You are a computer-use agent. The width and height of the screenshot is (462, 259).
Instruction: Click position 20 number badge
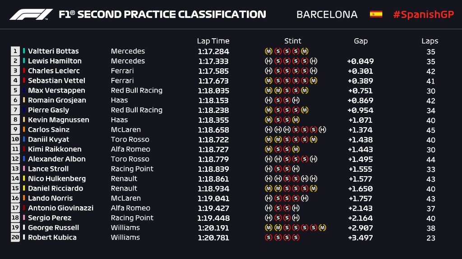15,237
